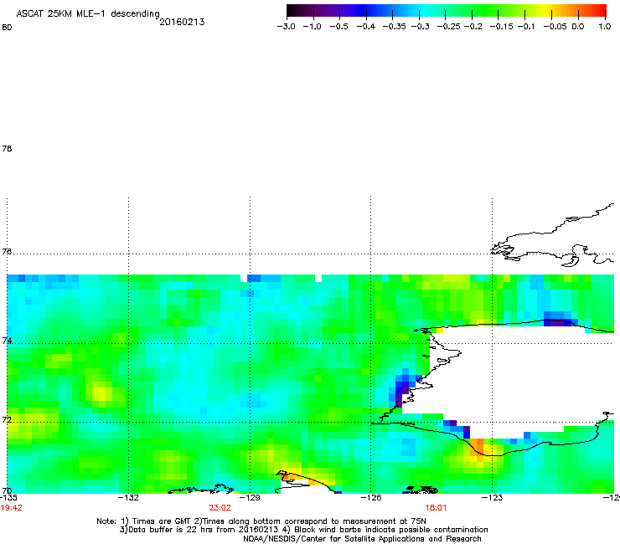Click the -0.1 color scale label
Image resolution: width=620 pixels, height=544 pixels.
click(x=526, y=27)
